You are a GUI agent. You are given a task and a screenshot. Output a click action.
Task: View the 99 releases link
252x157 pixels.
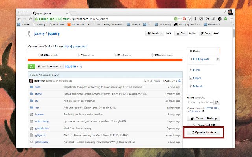coord(122,55)
